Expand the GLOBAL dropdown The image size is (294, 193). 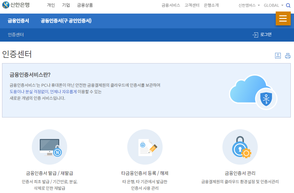(x=274, y=5)
